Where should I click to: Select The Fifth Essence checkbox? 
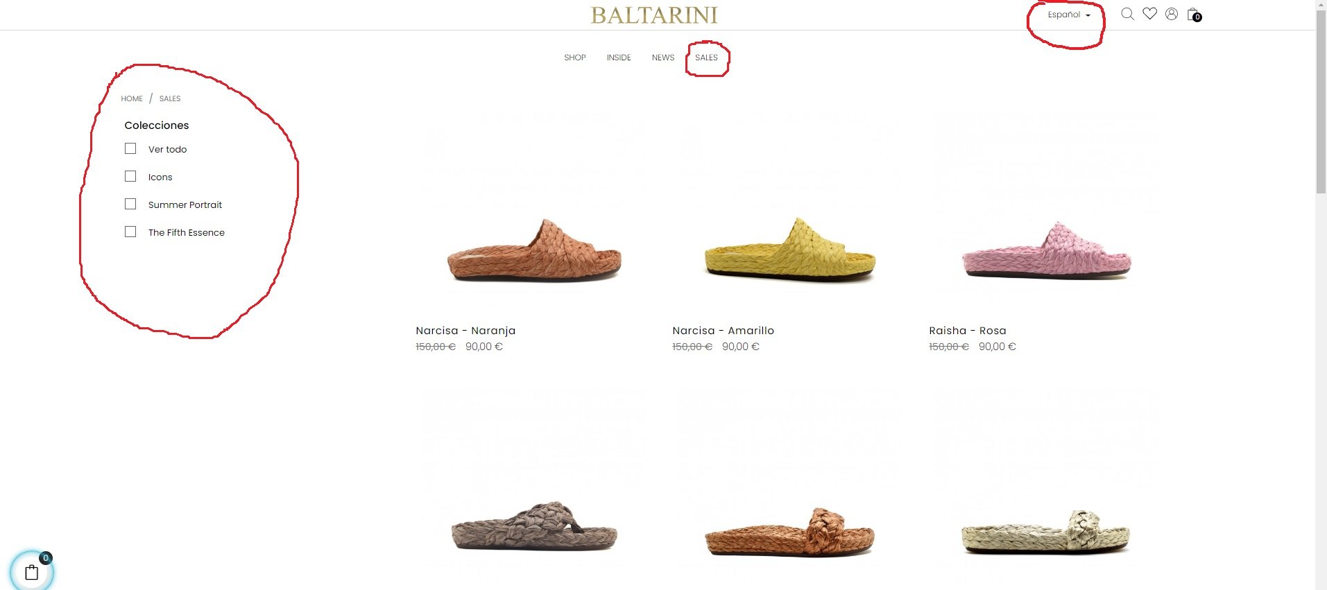[x=130, y=232]
